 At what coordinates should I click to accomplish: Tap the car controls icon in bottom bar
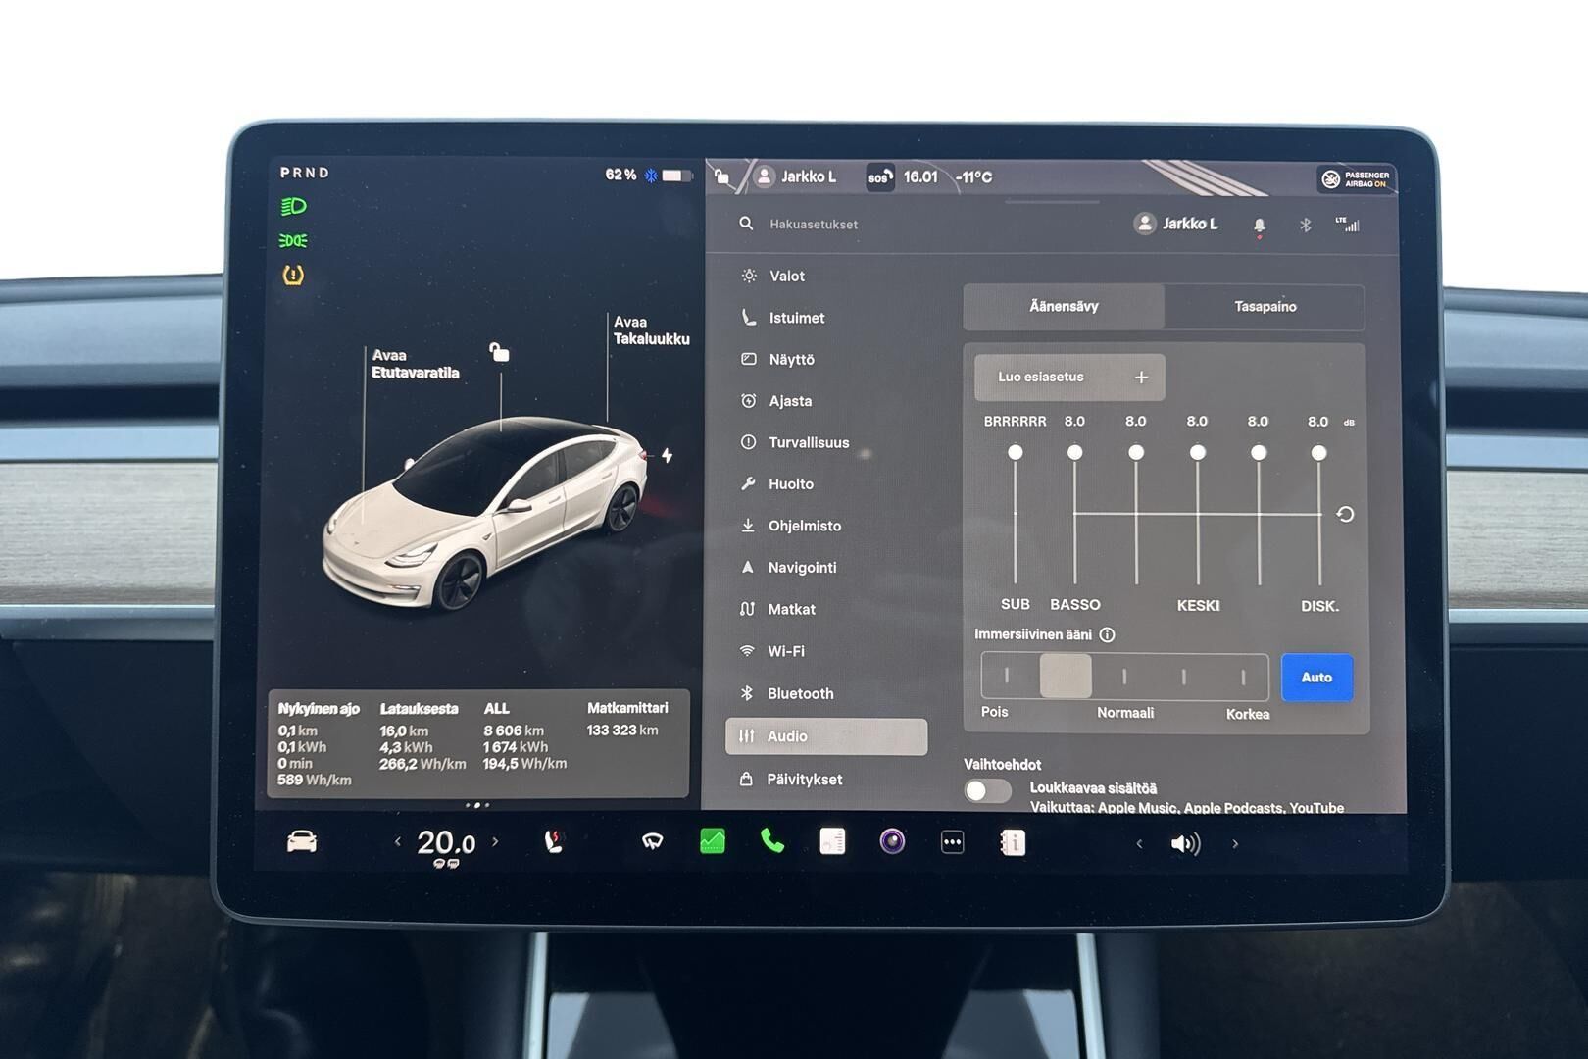pyautogui.click(x=301, y=842)
